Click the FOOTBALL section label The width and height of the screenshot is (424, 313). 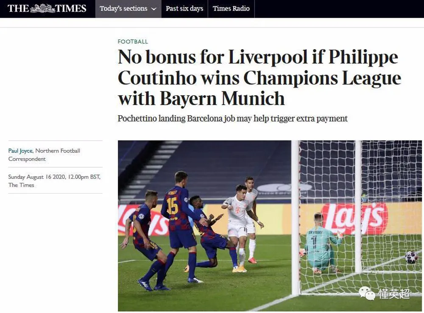coord(133,42)
